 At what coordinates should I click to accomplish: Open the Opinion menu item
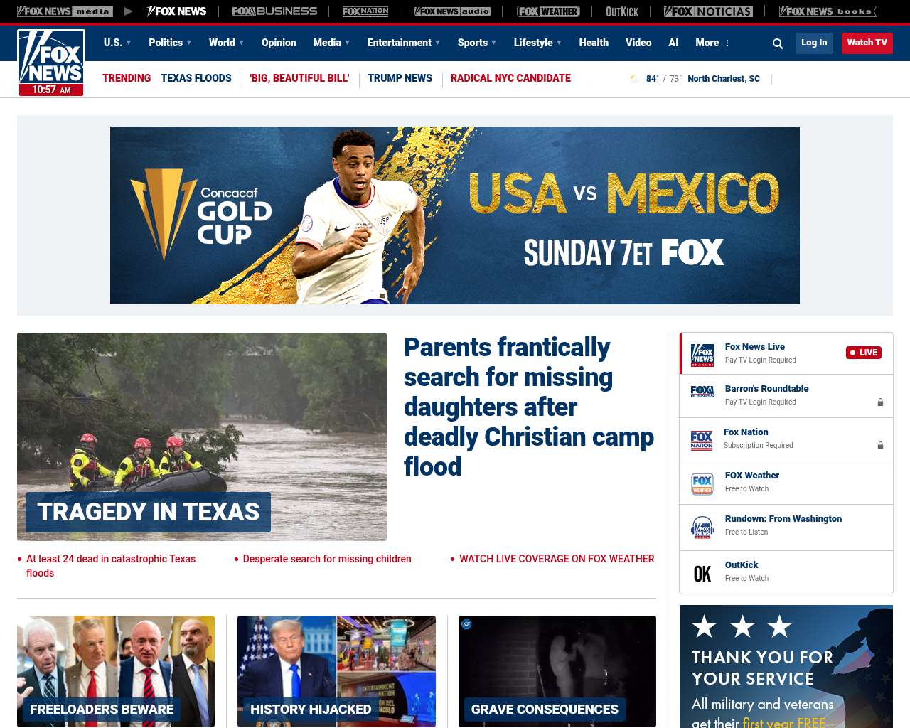pos(279,43)
